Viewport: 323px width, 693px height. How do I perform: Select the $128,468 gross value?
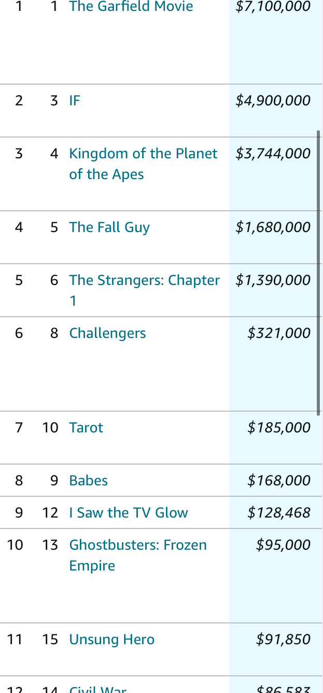pyautogui.click(x=279, y=512)
